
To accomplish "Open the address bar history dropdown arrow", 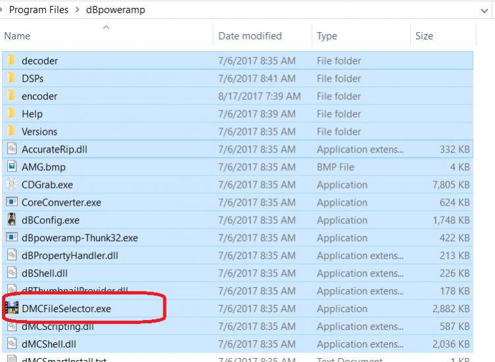I will tap(484, 11).
